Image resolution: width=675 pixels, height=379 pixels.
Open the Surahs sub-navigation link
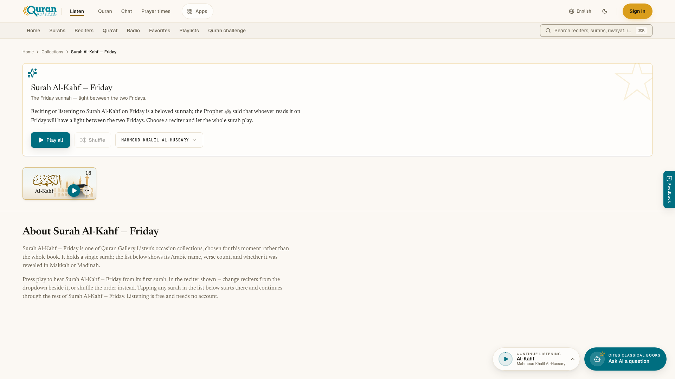coord(57,31)
